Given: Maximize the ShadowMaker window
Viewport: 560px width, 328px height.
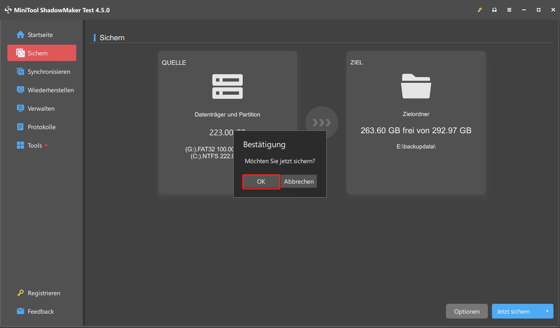Looking at the screenshot, I should pyautogui.click(x=539, y=10).
